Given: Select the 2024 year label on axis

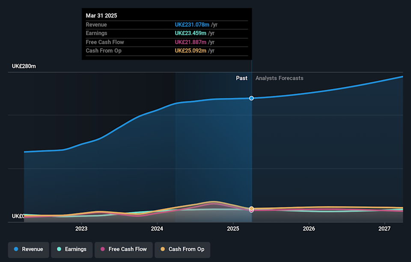Looking at the screenshot, I should click(157, 229).
